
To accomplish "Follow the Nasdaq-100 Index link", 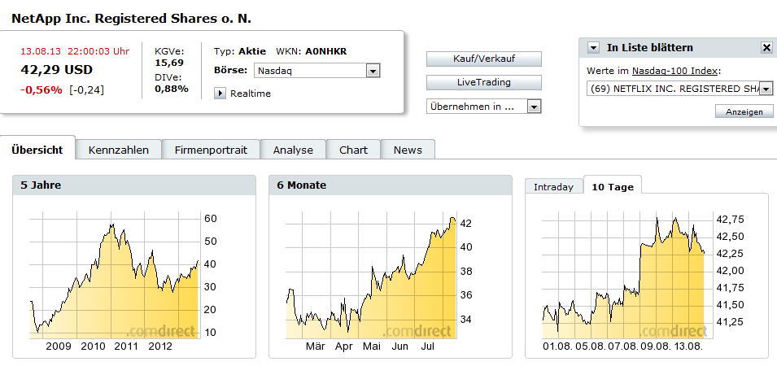I will [x=675, y=71].
